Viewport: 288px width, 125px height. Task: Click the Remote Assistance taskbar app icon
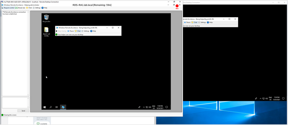click(x=63, y=107)
